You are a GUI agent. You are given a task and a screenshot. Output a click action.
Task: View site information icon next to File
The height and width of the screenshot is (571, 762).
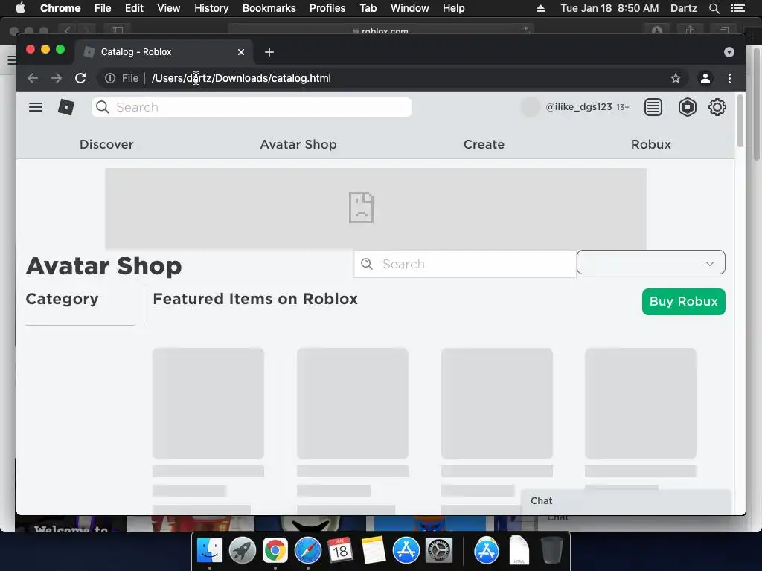point(110,78)
